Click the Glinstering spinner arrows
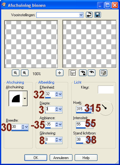 click(x=57, y=140)
